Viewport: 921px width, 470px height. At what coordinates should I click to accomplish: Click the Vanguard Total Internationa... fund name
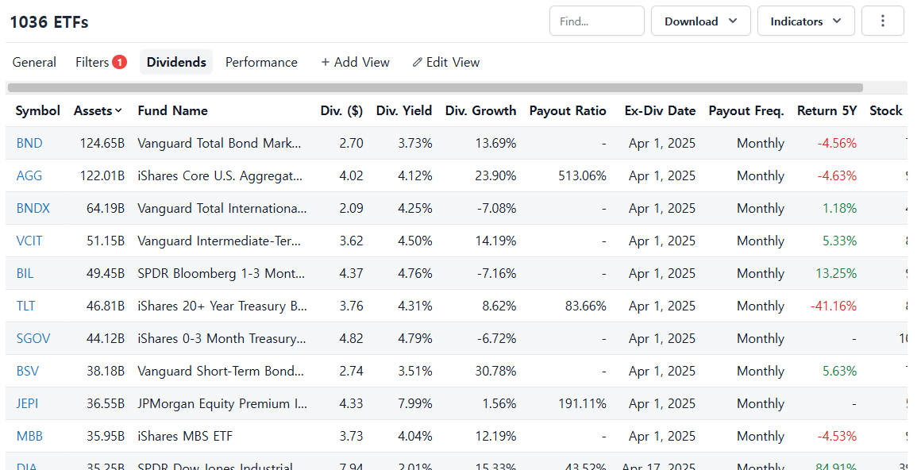(222, 209)
